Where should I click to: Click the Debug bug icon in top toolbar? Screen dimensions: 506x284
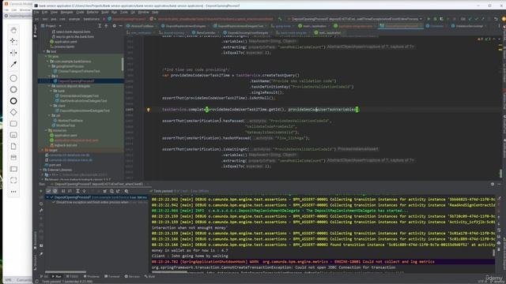[435, 19]
